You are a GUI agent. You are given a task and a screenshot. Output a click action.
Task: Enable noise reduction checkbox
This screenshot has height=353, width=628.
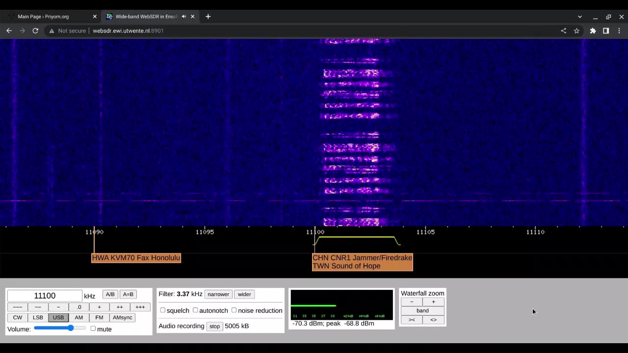pos(234,310)
